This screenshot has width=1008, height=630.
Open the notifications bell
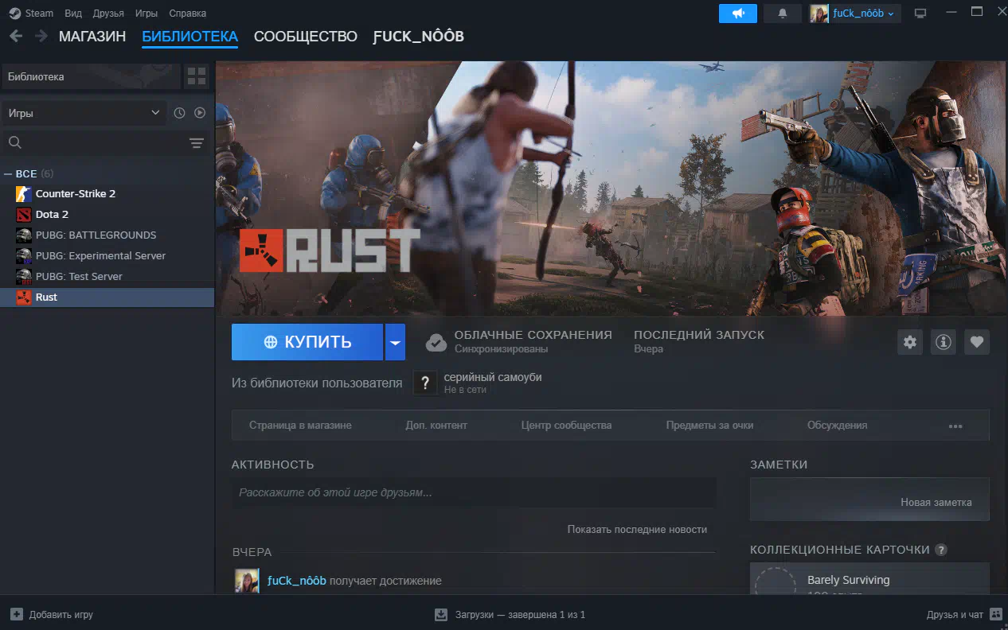pos(782,14)
